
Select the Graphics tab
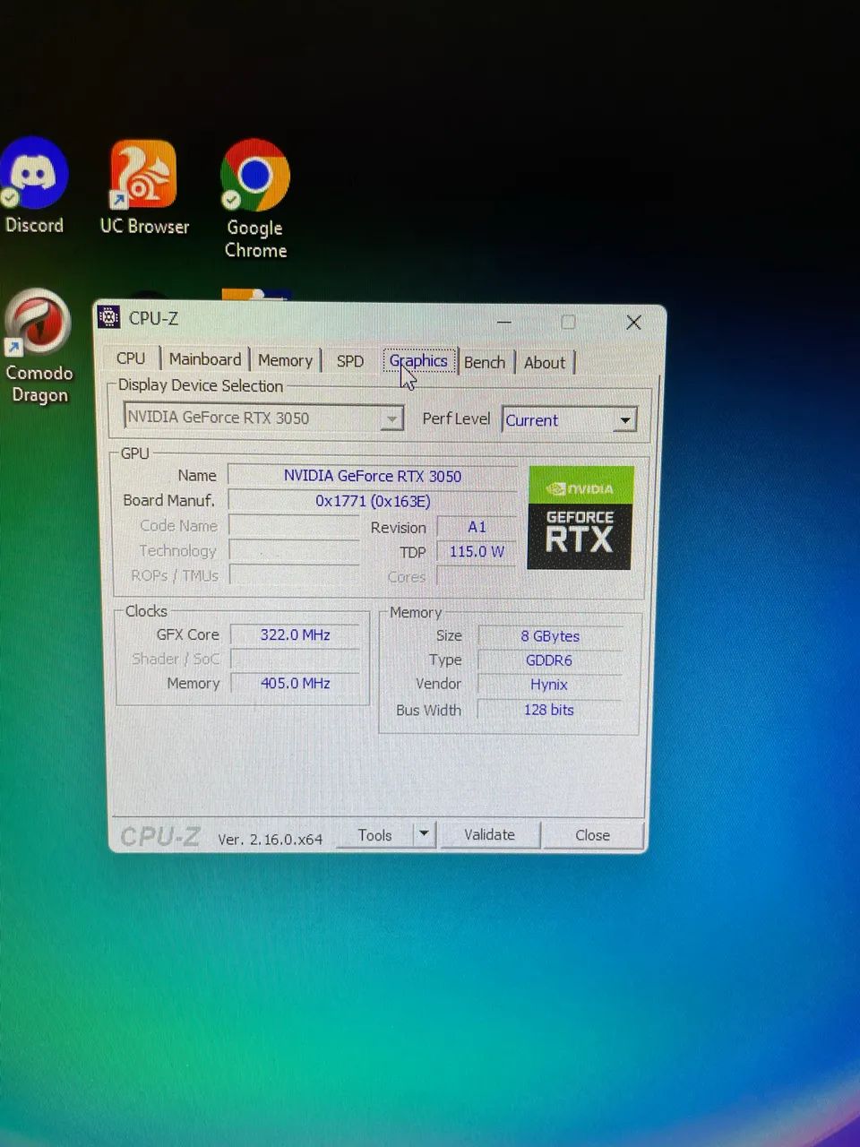pos(418,360)
